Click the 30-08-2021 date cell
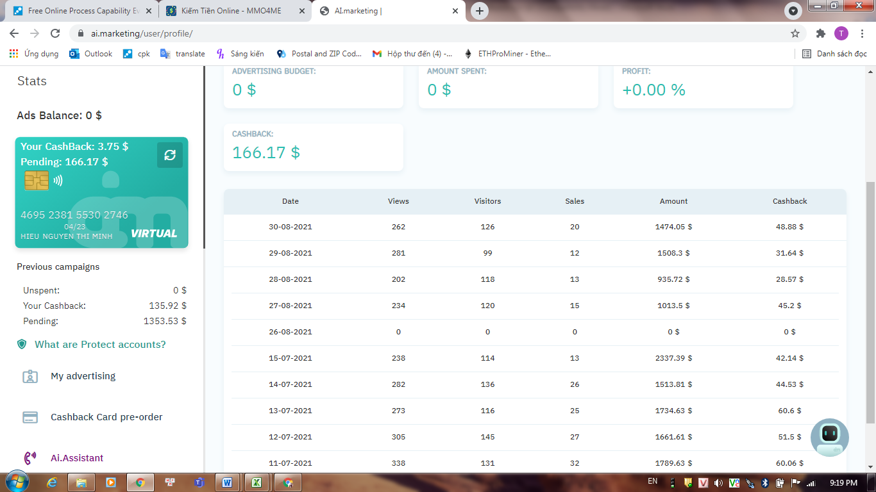876x492 pixels. click(x=291, y=227)
